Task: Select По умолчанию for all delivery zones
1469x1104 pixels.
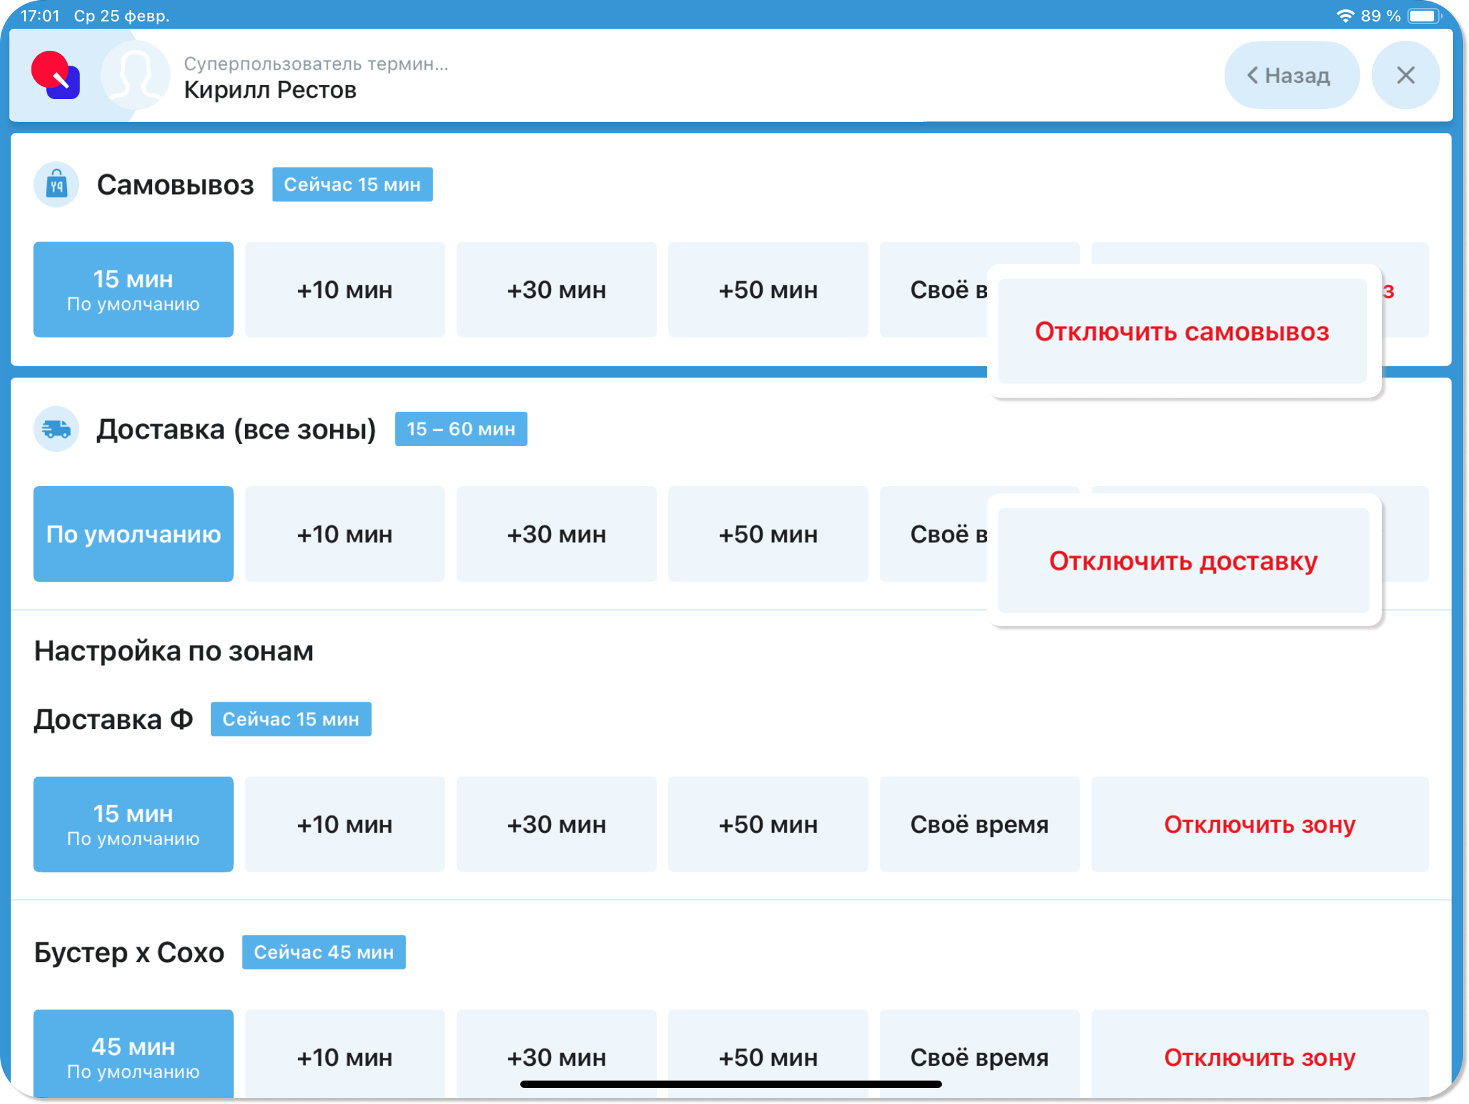Action: click(133, 534)
